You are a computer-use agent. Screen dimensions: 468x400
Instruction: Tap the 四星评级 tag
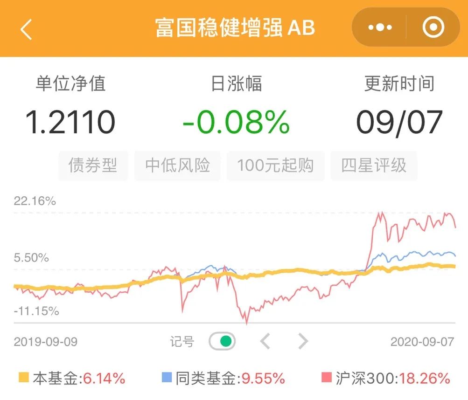[374, 165]
